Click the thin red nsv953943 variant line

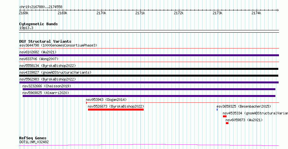click(x=183, y=102)
